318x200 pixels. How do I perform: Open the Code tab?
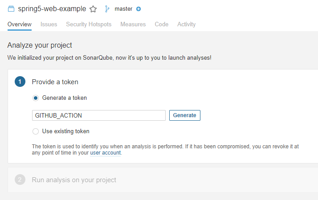(161, 24)
